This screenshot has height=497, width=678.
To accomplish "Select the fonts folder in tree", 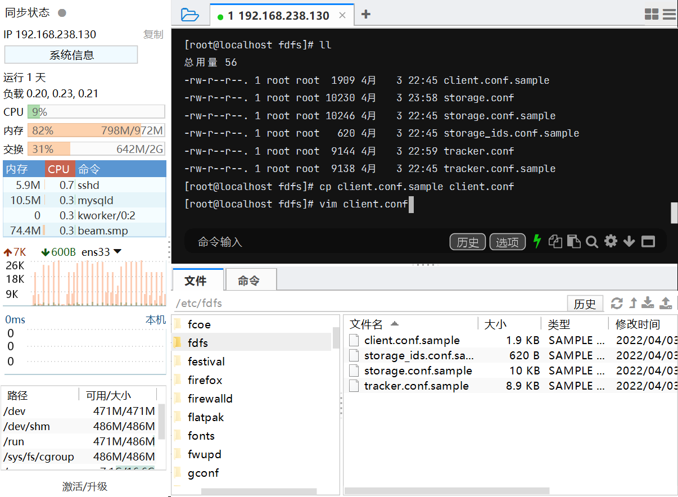I will pos(201,436).
